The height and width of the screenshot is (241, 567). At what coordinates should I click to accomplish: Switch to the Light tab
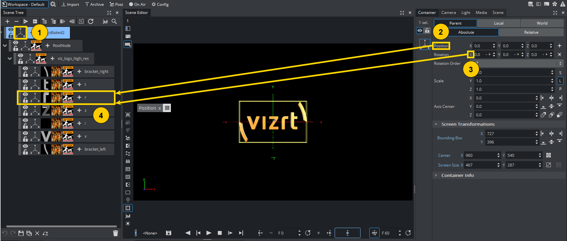coord(466,13)
